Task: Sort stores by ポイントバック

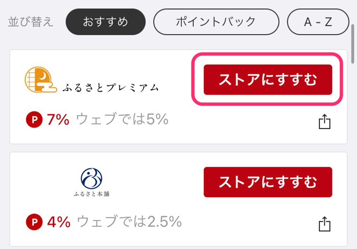Action: click(x=216, y=22)
